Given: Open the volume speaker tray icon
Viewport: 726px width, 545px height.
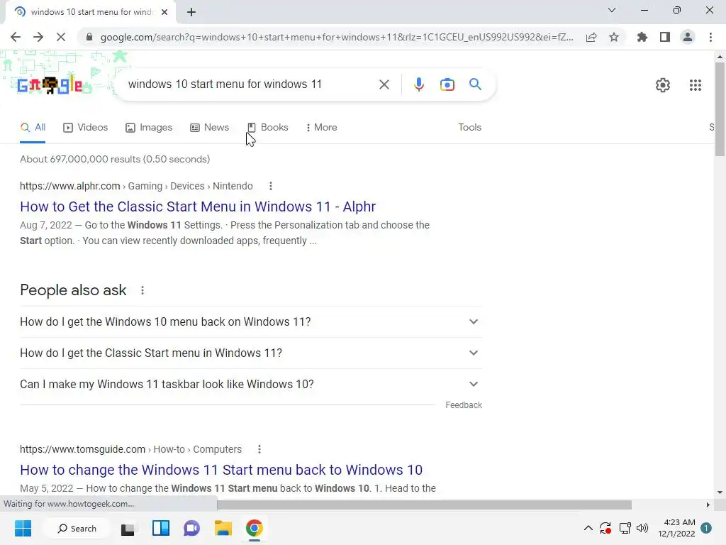Looking at the screenshot, I should [x=642, y=528].
